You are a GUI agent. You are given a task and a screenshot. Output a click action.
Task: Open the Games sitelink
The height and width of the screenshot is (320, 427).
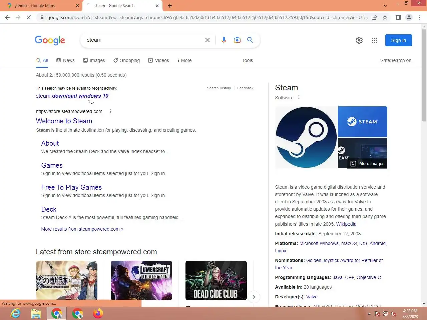tap(52, 165)
